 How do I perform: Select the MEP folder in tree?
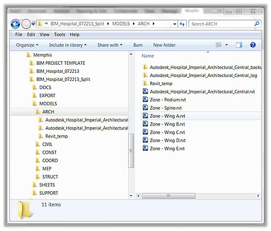44,169
